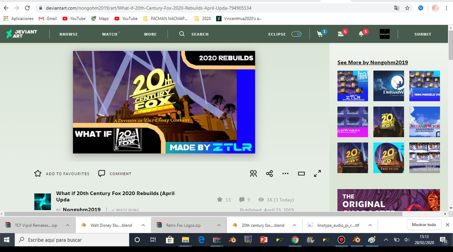Show hidden system tray icons

point(386,240)
